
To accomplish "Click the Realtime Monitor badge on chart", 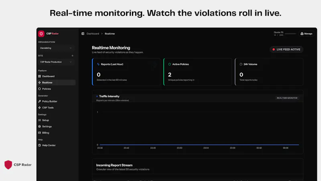I will click(287, 98).
